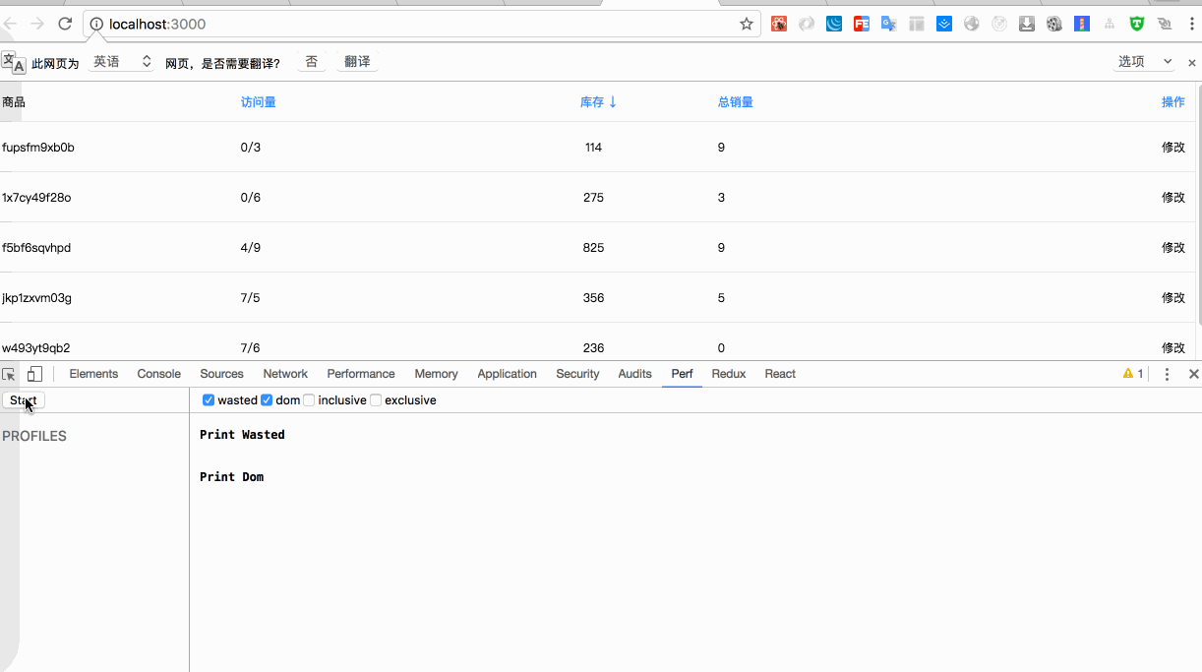The width and height of the screenshot is (1202, 672).
Task: Toggle the device toolbar icon
Action: tap(34, 374)
